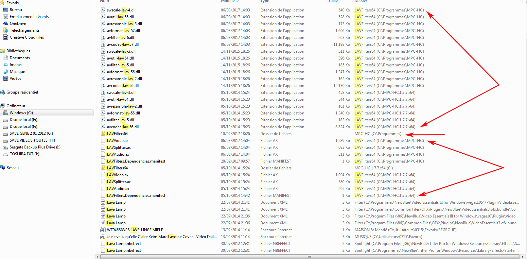527x259 pixels.
Task: Open Creative Cloud Files icon
Action: click(6, 37)
